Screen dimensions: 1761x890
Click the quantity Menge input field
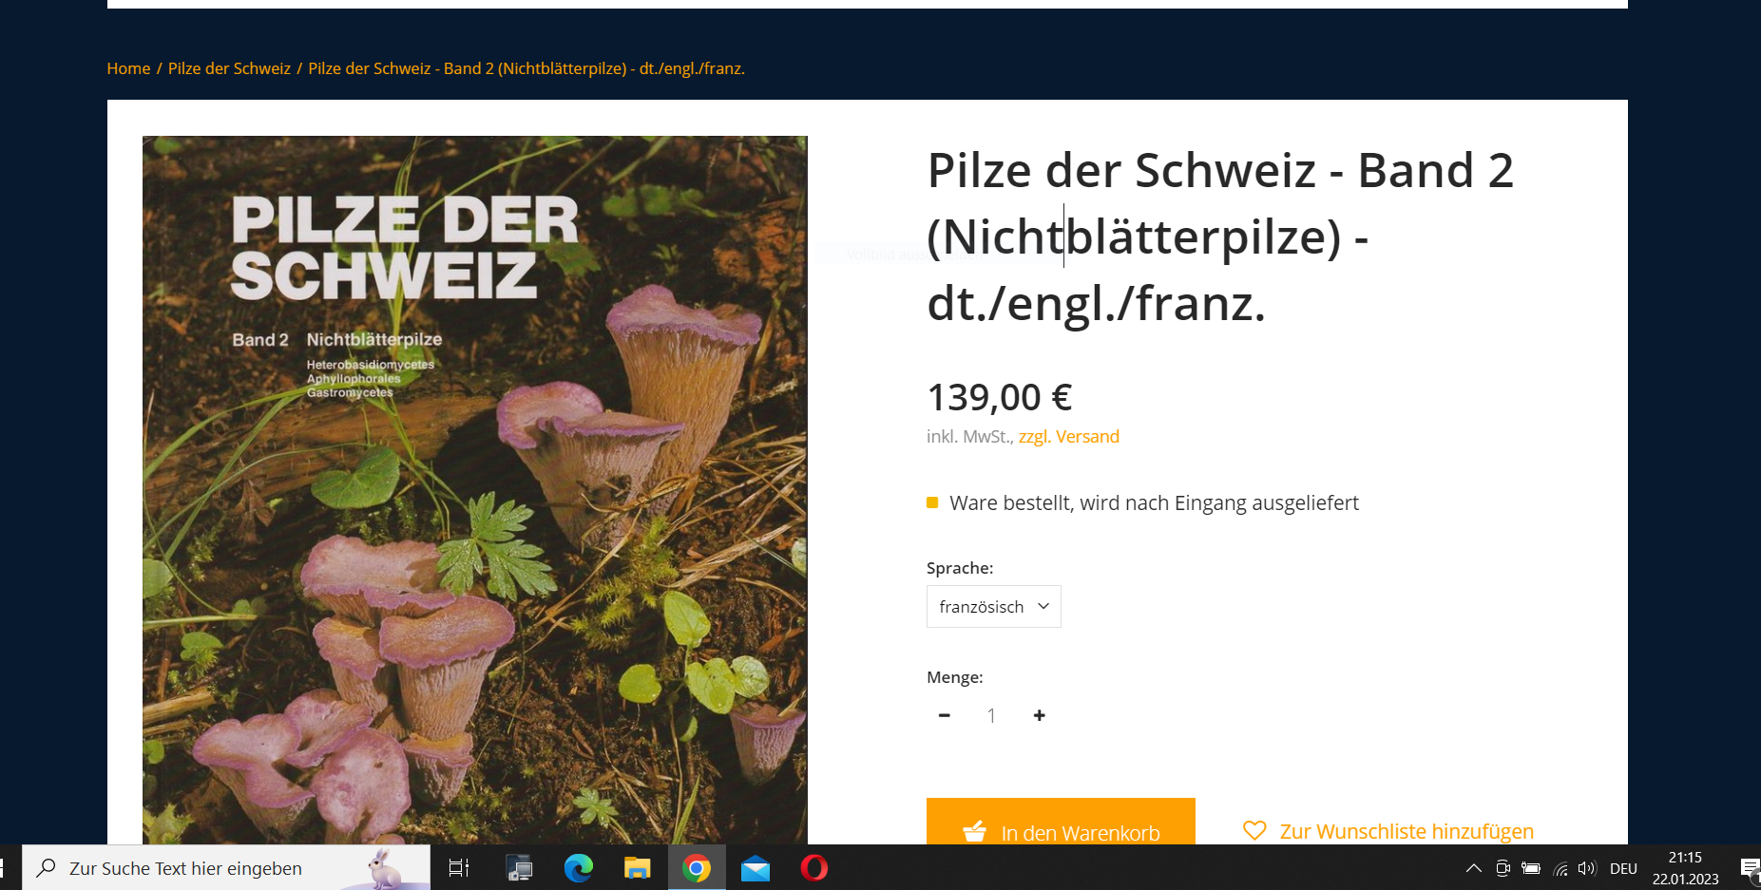pos(991,715)
